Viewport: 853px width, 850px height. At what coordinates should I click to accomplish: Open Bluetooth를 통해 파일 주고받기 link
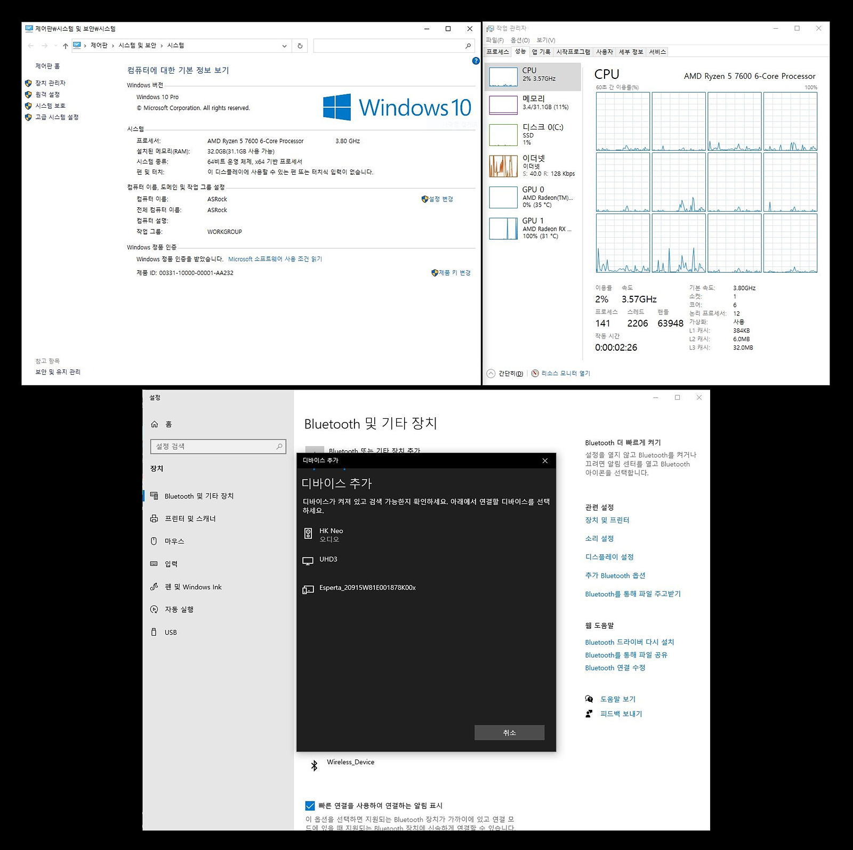click(x=633, y=594)
